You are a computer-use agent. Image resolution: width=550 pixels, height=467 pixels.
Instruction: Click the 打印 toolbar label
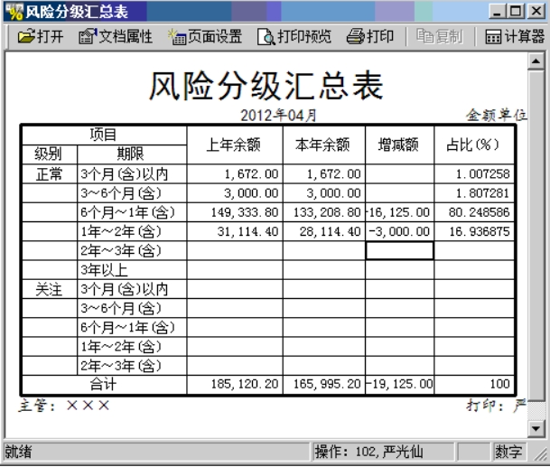pos(380,36)
